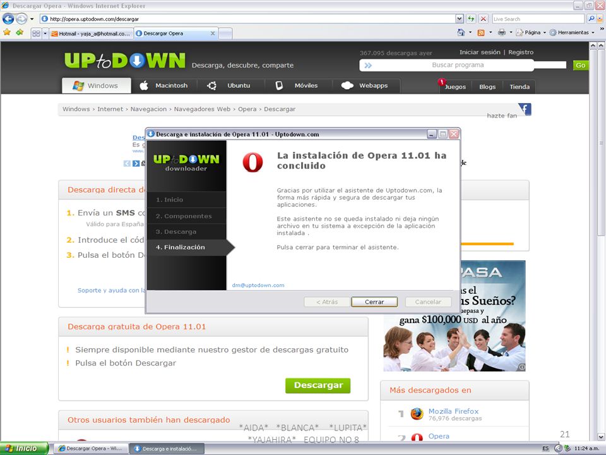Select the Webapps platform tab
Viewport: 606px width, 455px height.
point(365,85)
